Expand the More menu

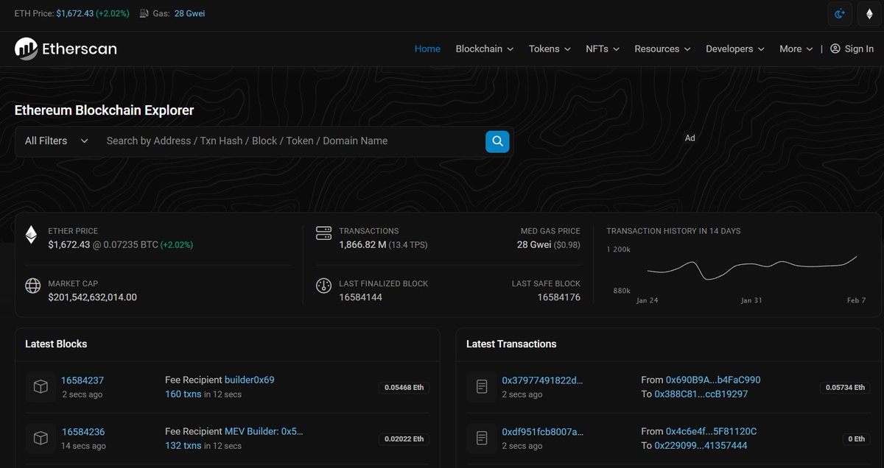tap(796, 49)
